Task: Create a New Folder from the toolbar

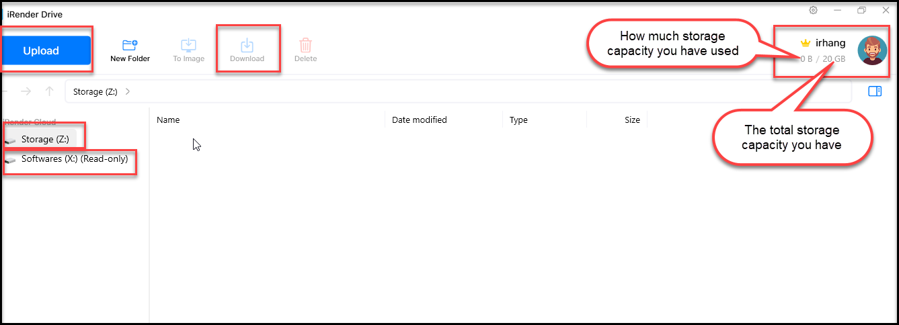Action: coord(130,50)
